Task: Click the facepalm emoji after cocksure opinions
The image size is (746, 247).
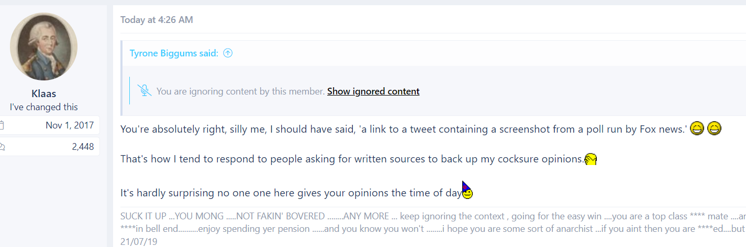Action: [591, 159]
